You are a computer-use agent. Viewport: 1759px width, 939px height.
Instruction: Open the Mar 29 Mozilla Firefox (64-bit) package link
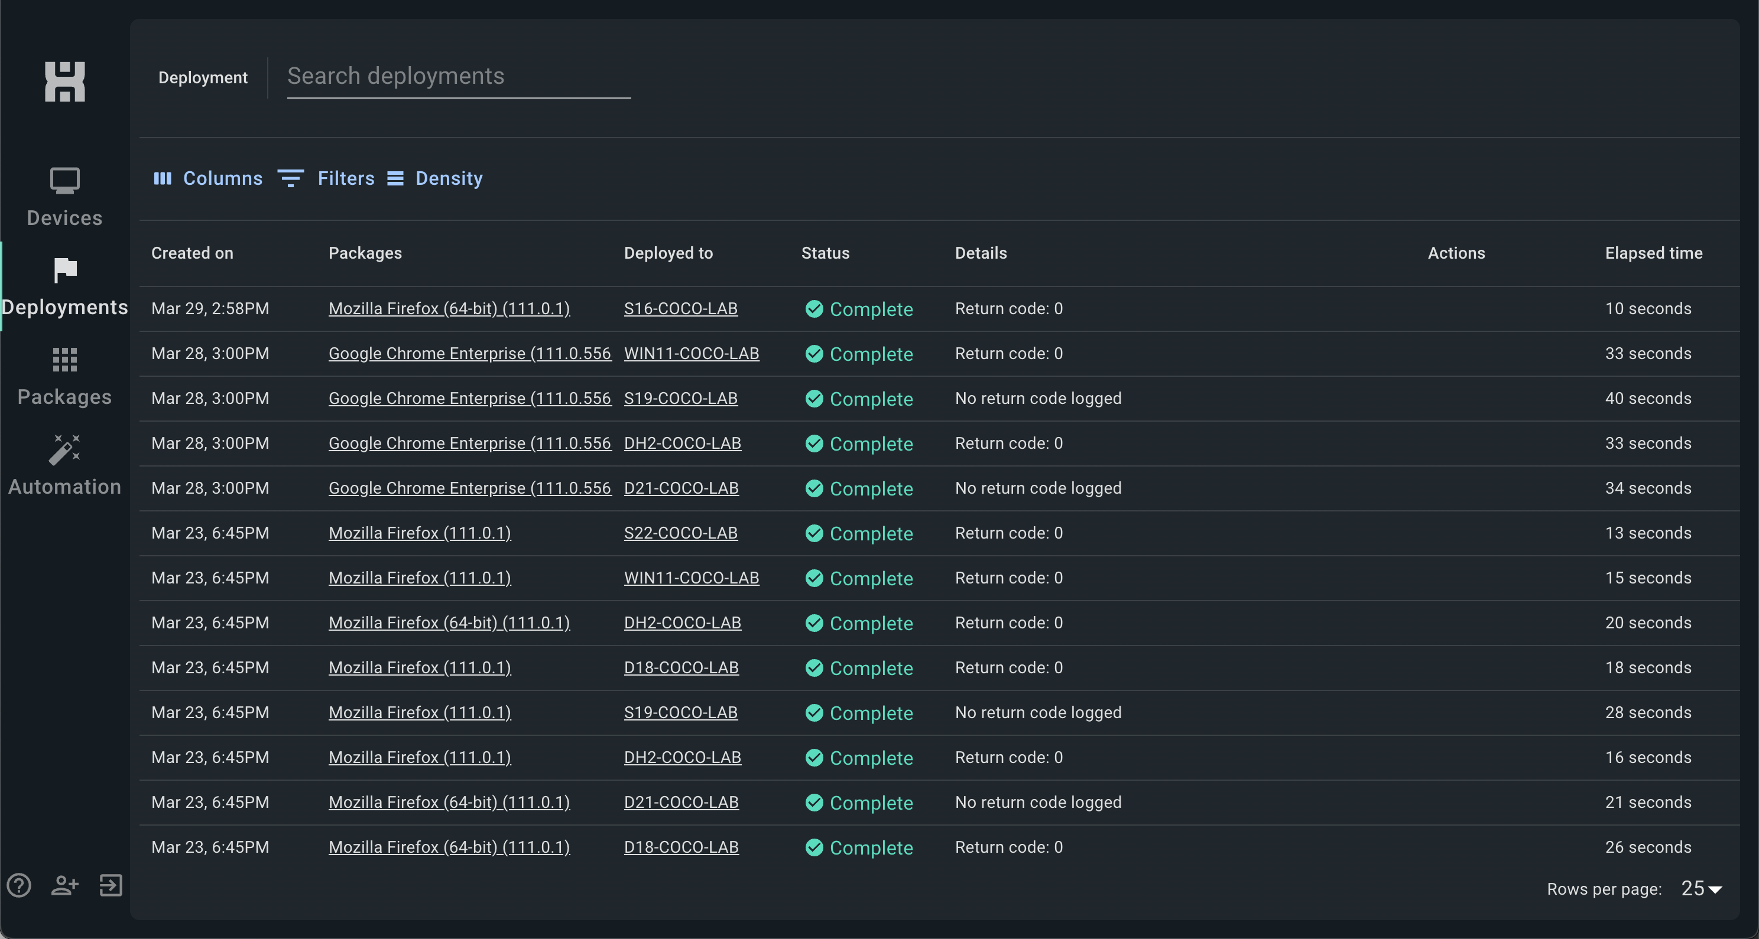click(449, 308)
